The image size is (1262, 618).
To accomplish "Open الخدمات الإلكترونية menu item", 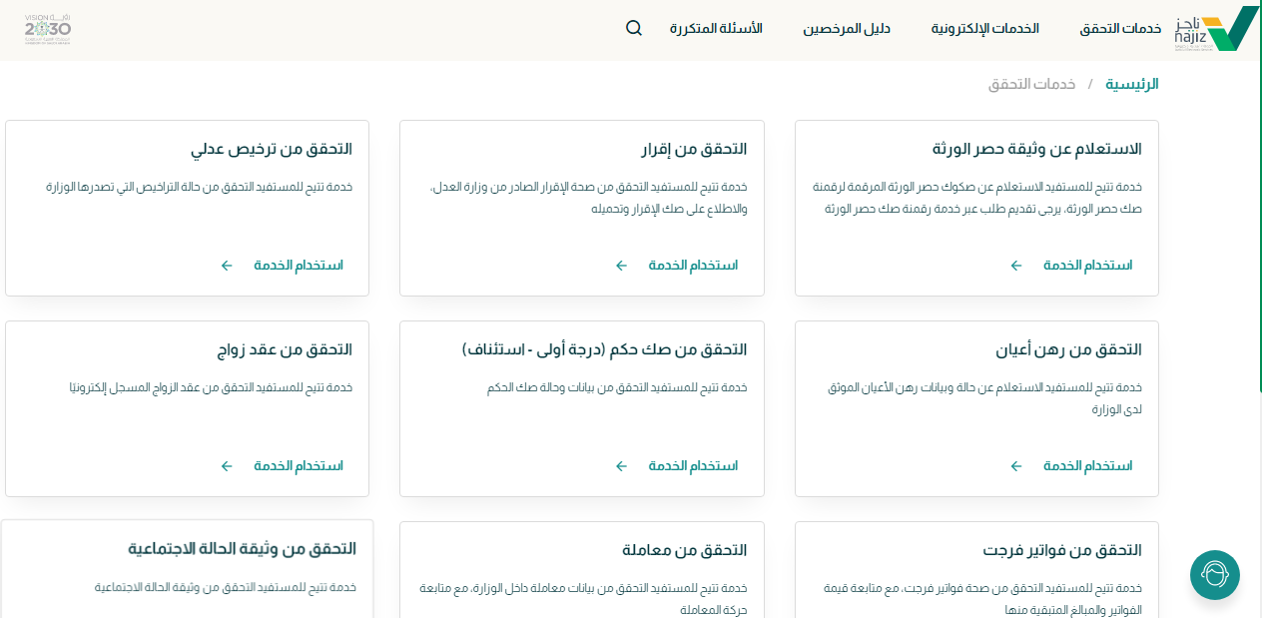I will (984, 29).
